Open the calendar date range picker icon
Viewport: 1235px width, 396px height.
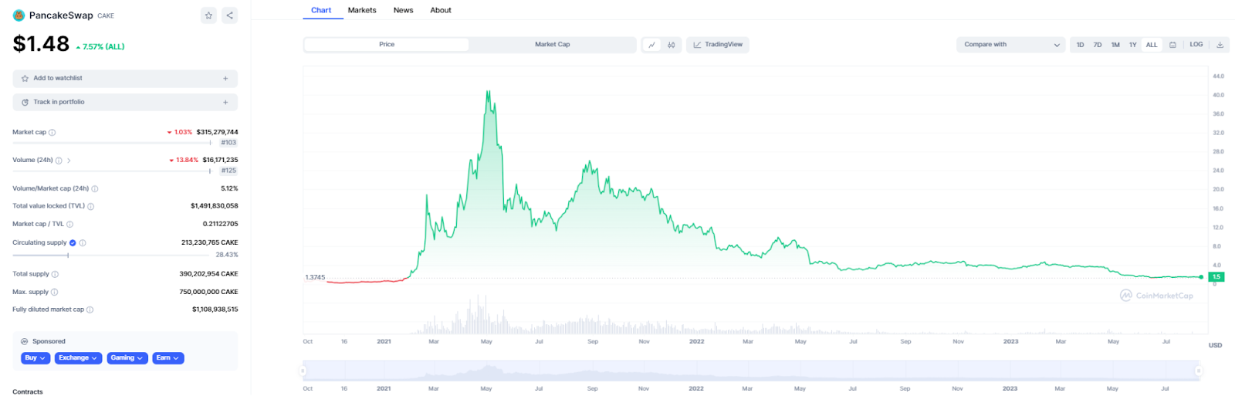coord(1172,45)
